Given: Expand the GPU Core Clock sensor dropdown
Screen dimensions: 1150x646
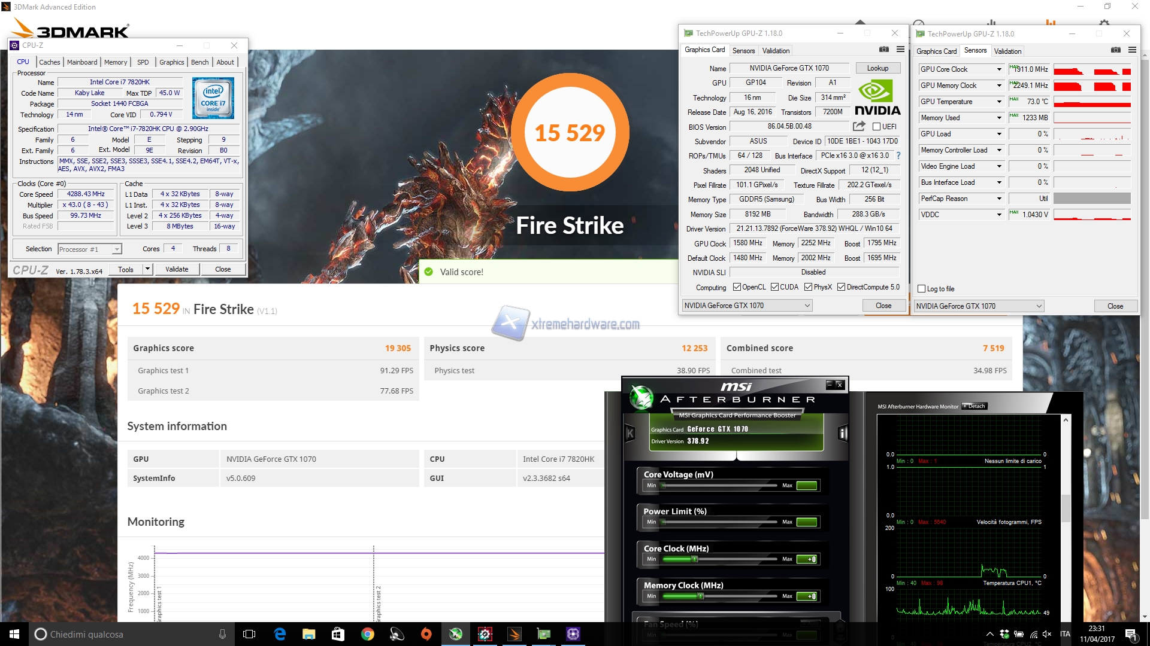Looking at the screenshot, I should 999,69.
